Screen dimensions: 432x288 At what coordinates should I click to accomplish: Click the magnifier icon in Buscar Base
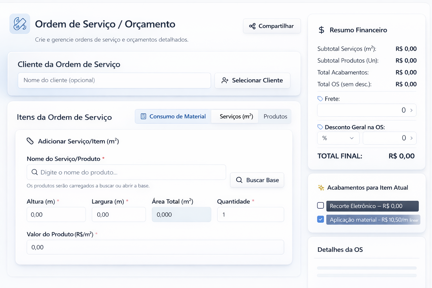239,180
